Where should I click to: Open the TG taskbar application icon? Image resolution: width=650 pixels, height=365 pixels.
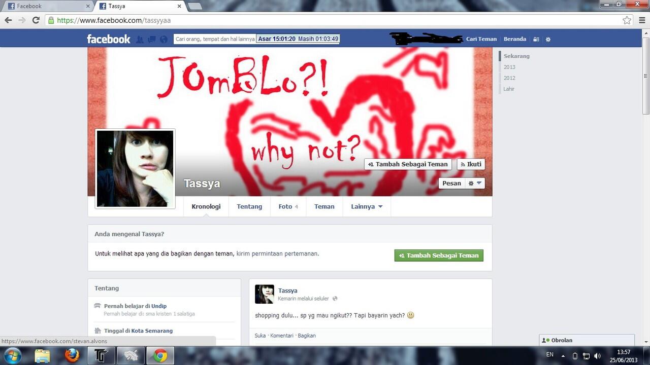(x=101, y=355)
